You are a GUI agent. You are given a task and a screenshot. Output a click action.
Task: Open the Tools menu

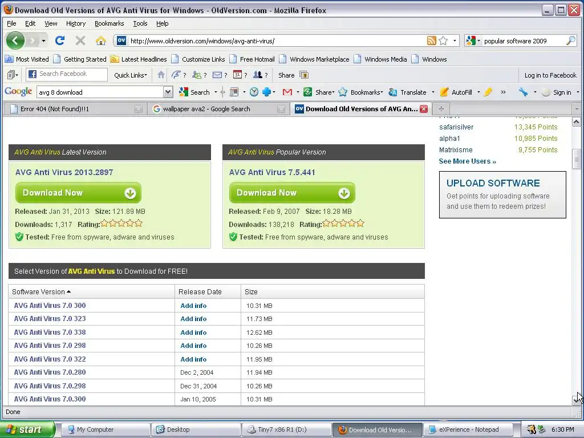pos(140,23)
